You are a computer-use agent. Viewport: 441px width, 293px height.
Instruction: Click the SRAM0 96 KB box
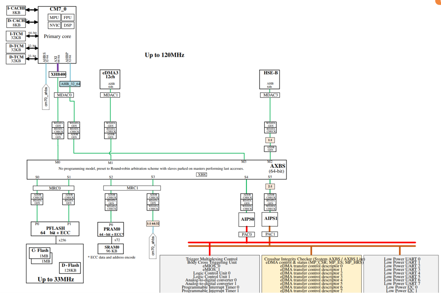111,249
